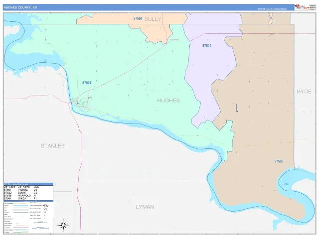Click the pink line legend swatch

[x=21, y=228]
